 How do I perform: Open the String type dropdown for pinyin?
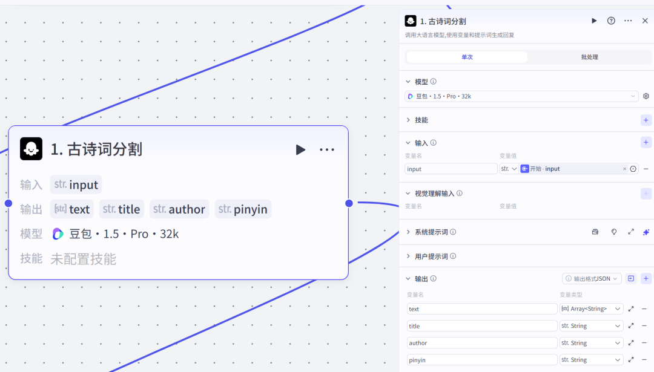coord(591,360)
